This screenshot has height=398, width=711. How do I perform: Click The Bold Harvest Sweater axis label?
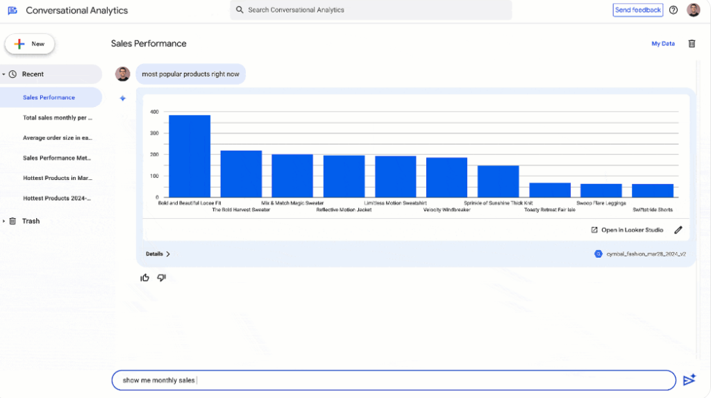[x=241, y=210]
